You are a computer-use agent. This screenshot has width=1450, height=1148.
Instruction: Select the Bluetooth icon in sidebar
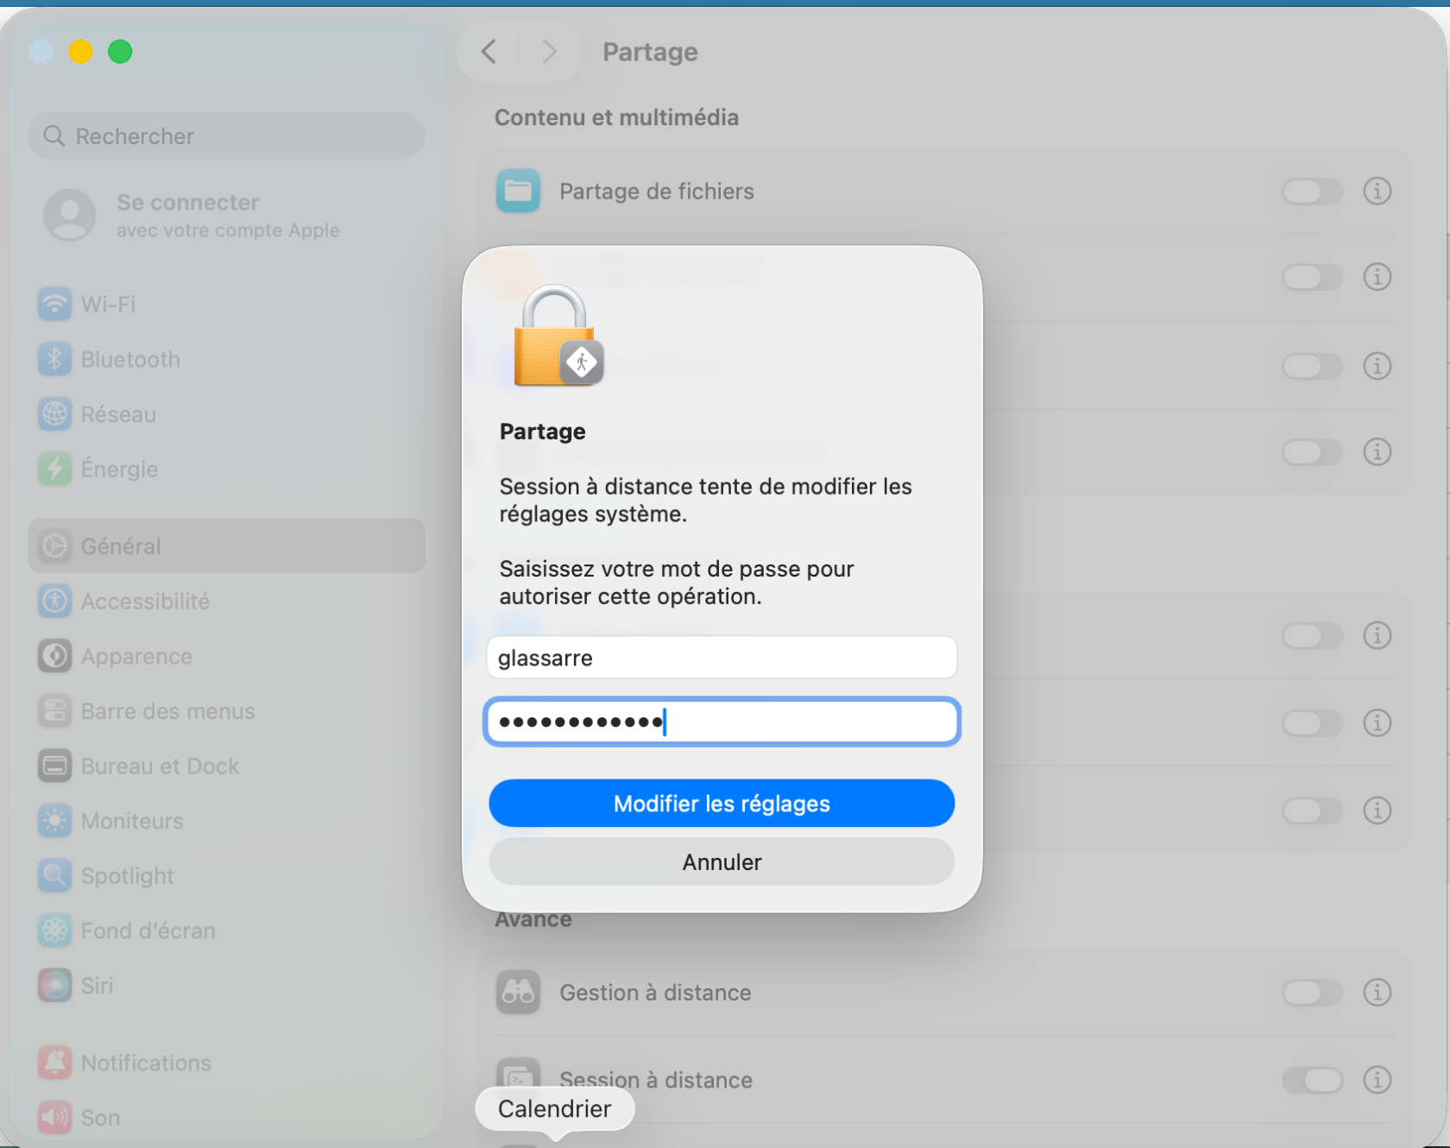coord(54,359)
